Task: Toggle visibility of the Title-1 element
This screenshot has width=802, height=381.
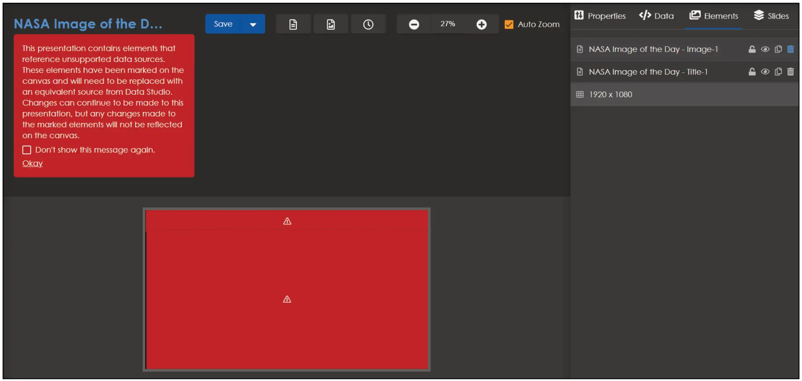Action: (764, 71)
